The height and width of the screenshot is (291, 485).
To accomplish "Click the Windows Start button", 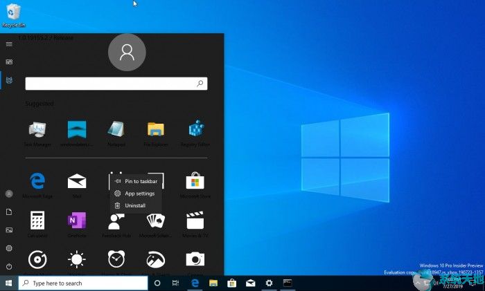I will [8, 283].
